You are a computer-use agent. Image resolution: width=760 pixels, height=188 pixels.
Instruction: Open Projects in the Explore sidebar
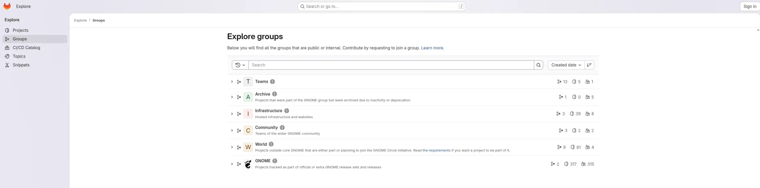[20, 30]
